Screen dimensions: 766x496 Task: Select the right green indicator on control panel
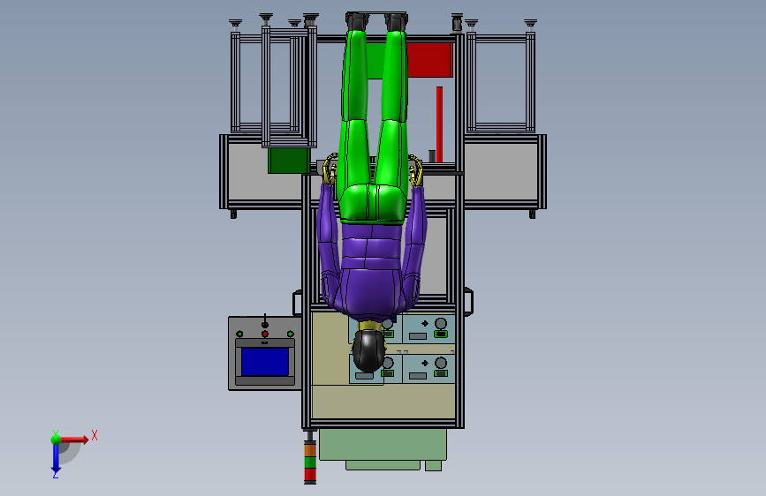(290, 334)
